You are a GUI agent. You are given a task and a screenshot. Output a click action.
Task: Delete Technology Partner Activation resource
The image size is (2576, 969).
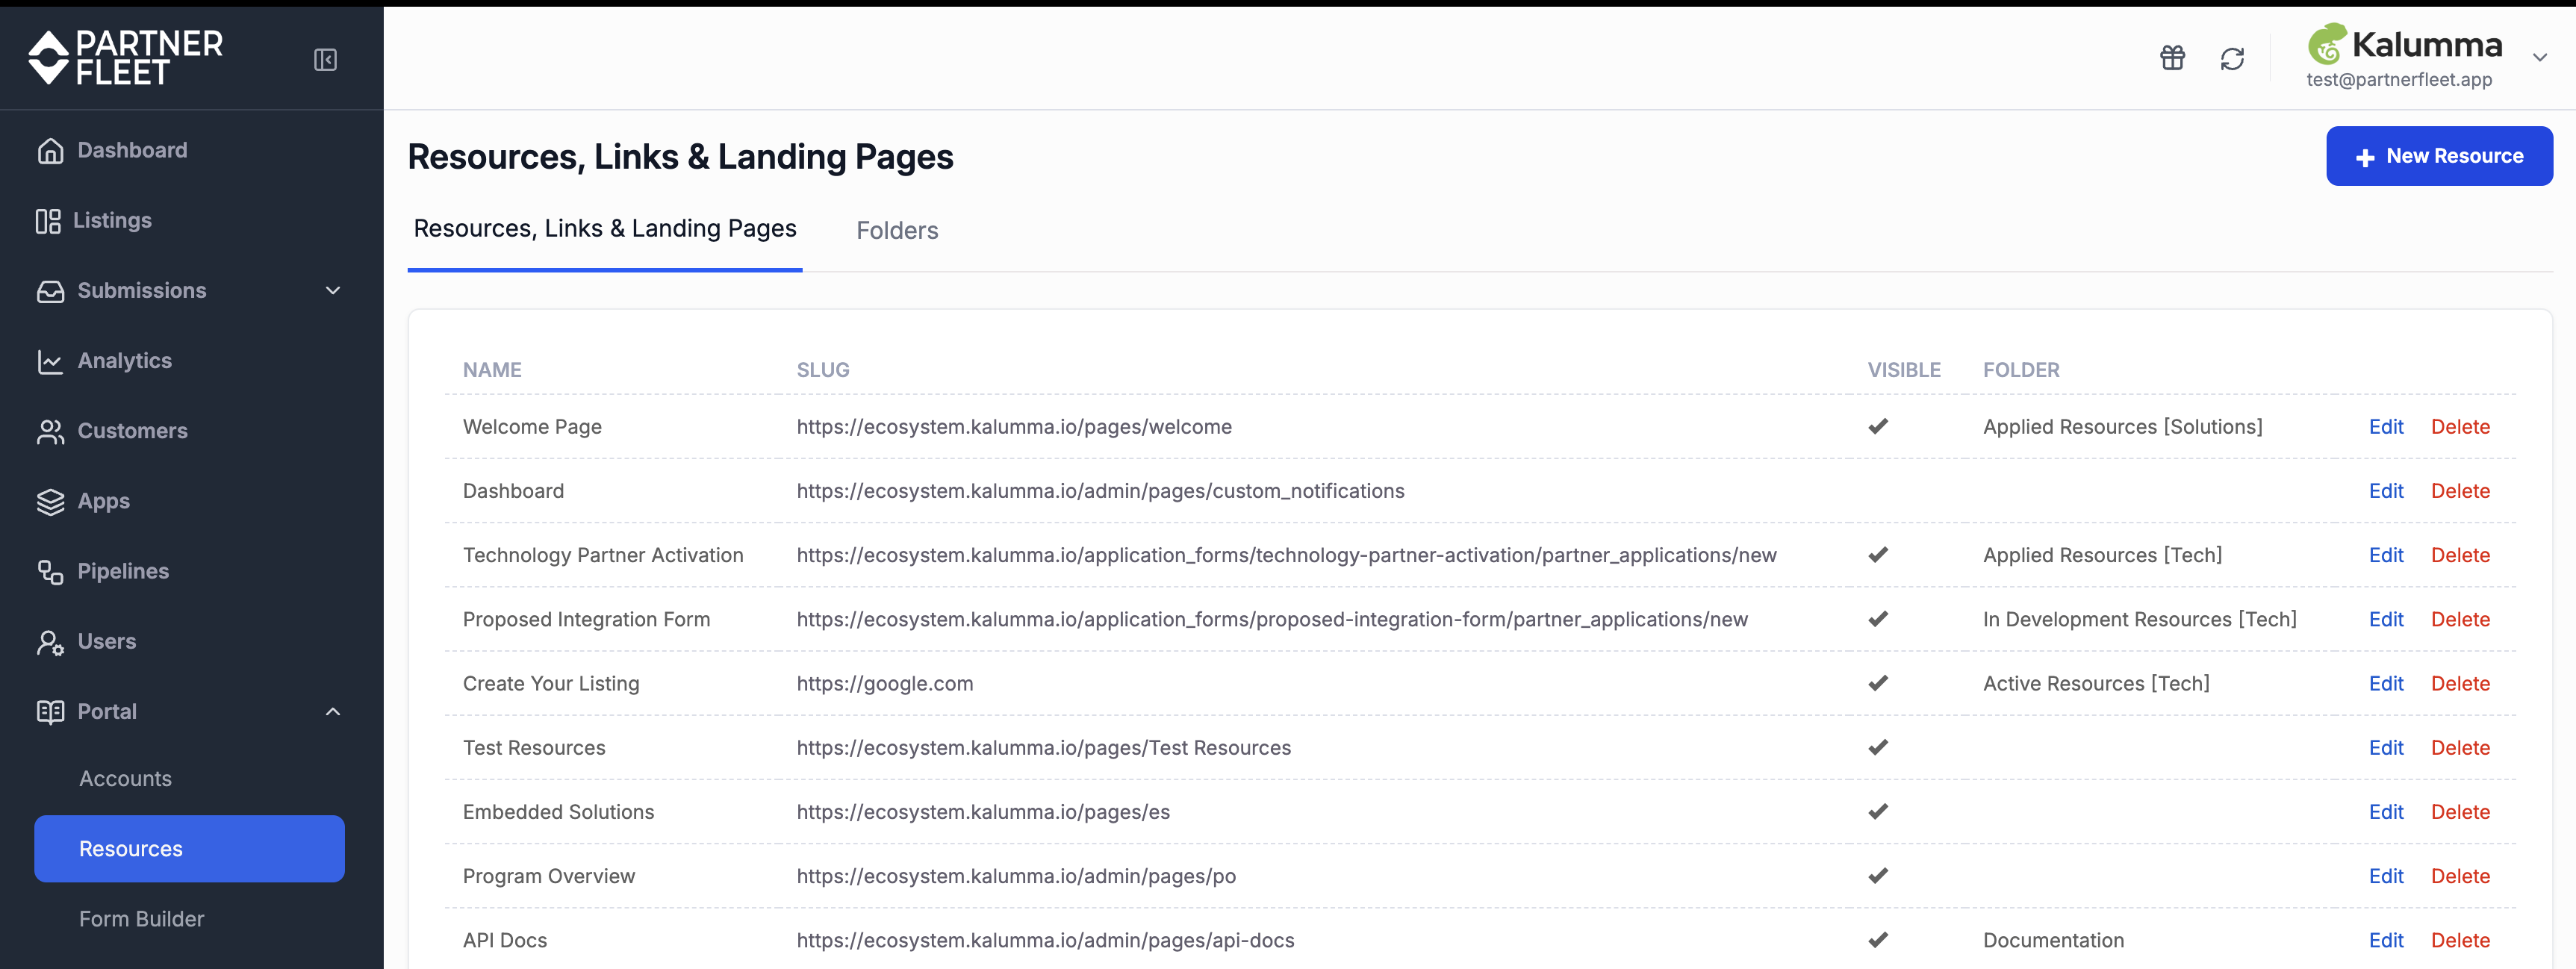2460,555
